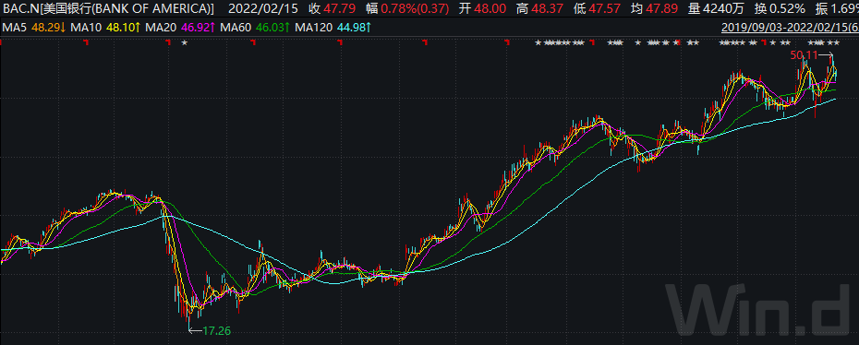Click the lone star event marker near the 2020 crash

184,42
